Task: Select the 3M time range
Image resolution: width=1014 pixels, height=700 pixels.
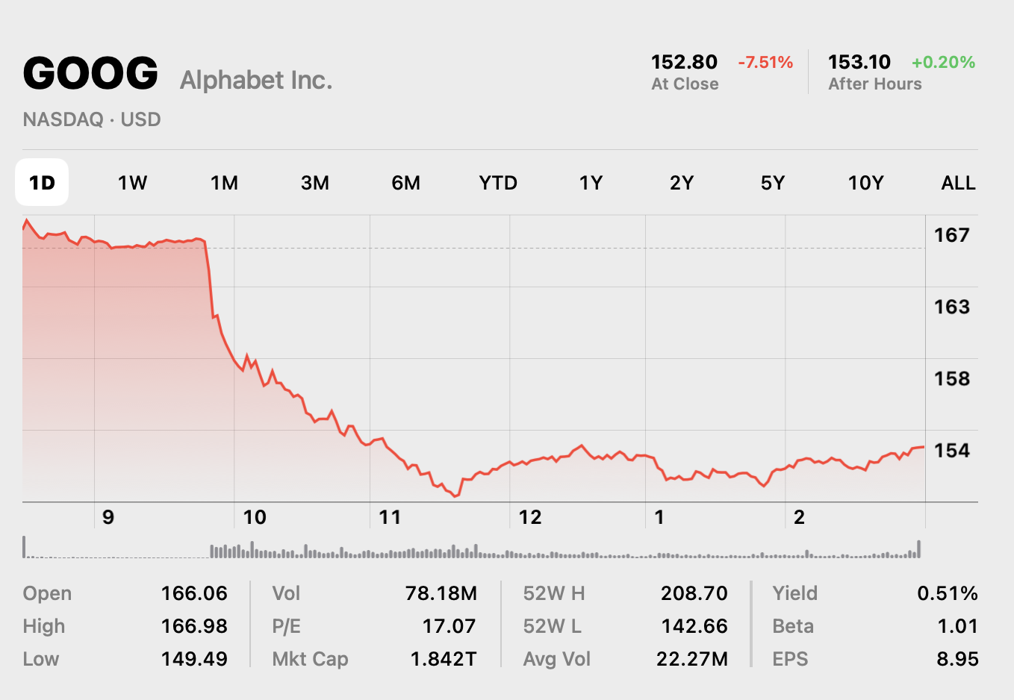Action: 315,183
